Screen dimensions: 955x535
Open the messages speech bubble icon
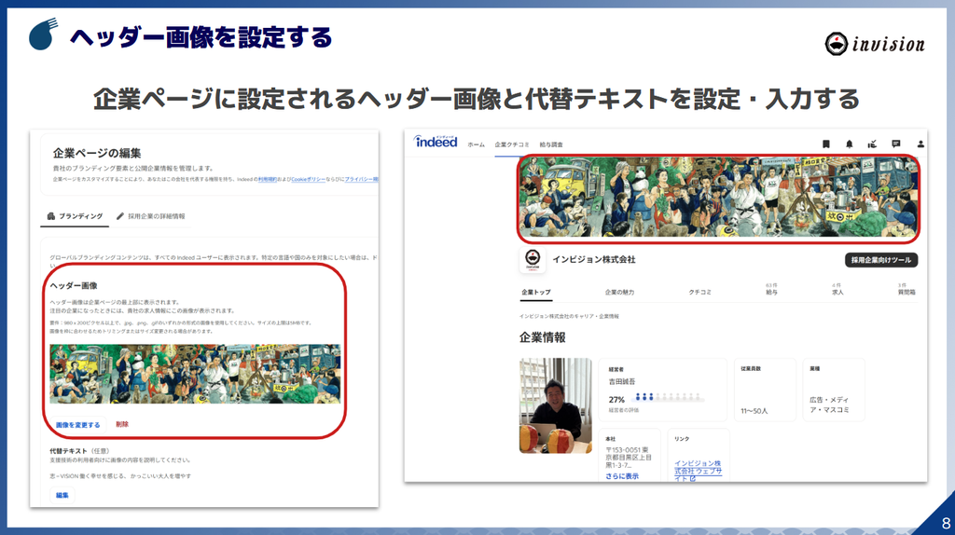(x=896, y=144)
